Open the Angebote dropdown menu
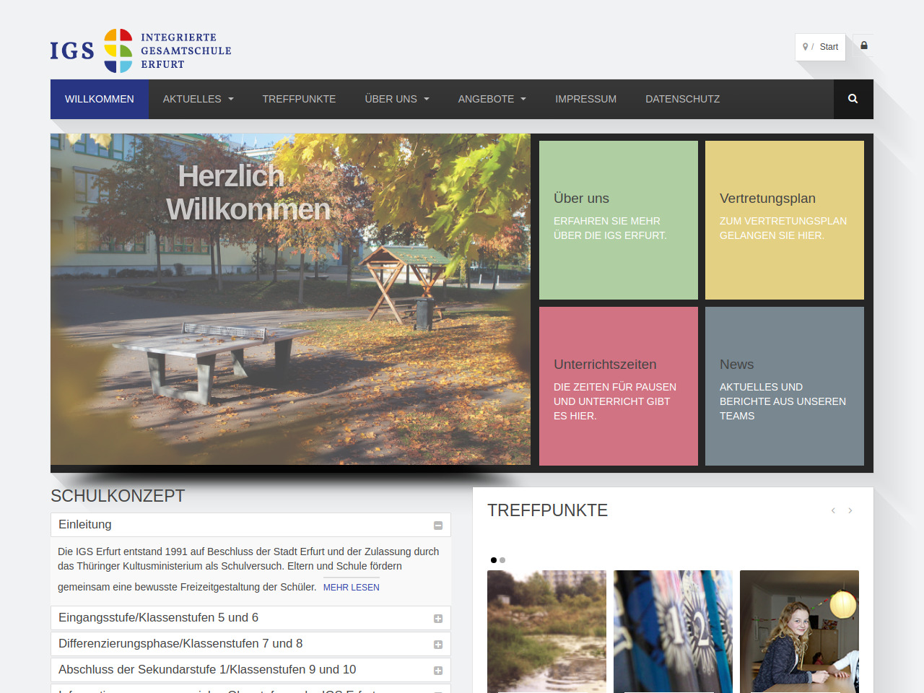This screenshot has height=693, width=924. [492, 99]
